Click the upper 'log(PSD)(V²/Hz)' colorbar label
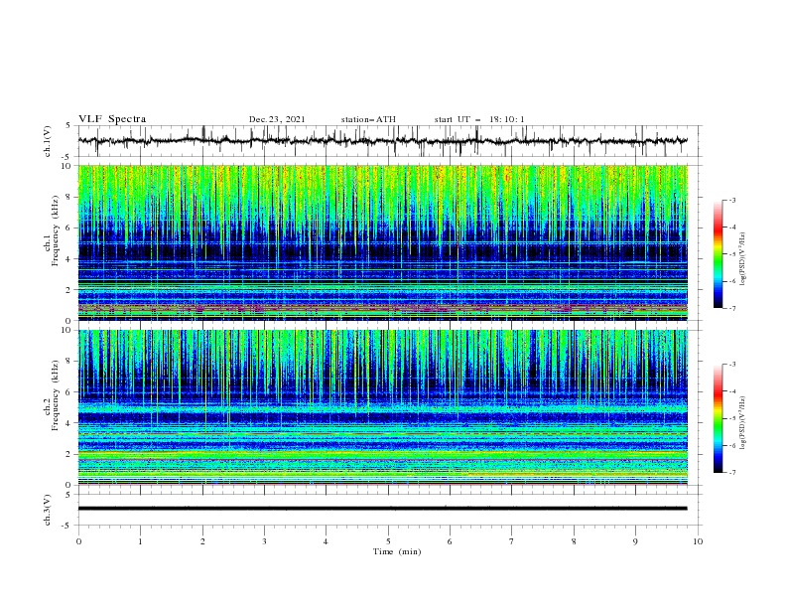Image resolution: width=786 pixels, height=608 pixels. (743, 259)
